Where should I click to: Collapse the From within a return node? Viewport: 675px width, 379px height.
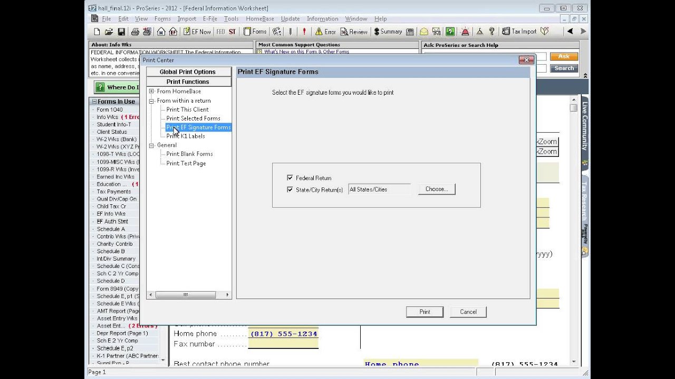[151, 101]
